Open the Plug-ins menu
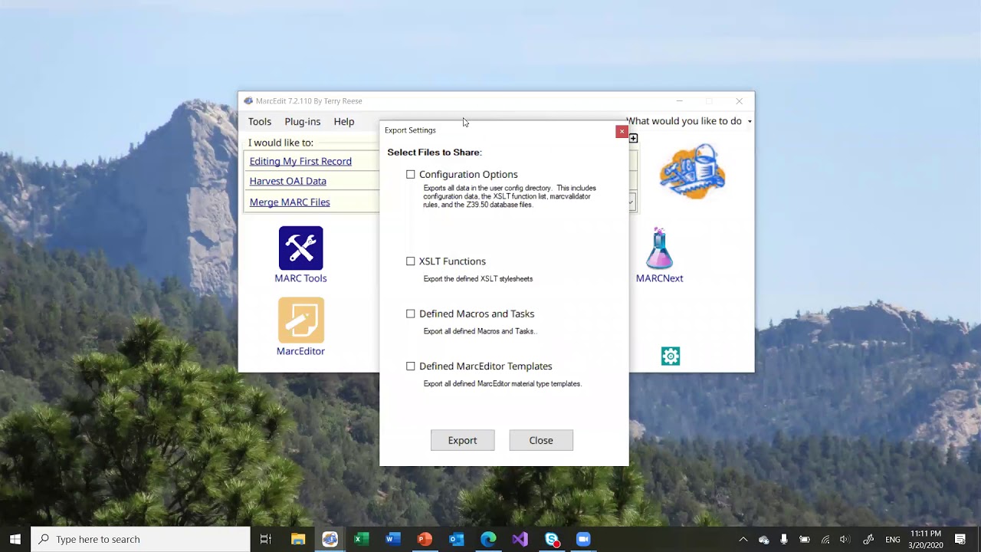 (303, 121)
